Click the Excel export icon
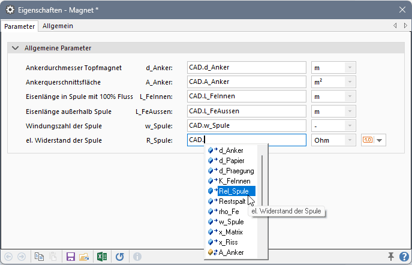 point(102,257)
